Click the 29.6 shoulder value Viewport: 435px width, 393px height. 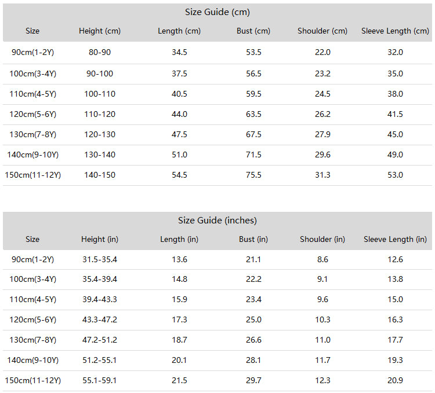(322, 155)
